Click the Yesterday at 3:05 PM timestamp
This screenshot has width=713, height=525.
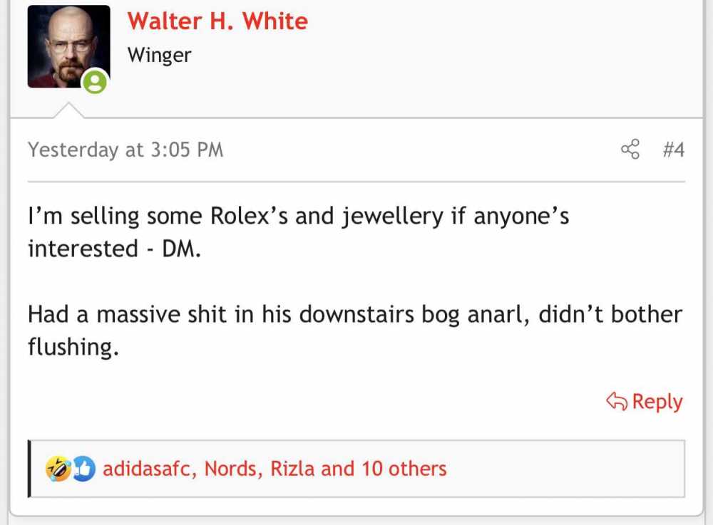[x=125, y=150]
